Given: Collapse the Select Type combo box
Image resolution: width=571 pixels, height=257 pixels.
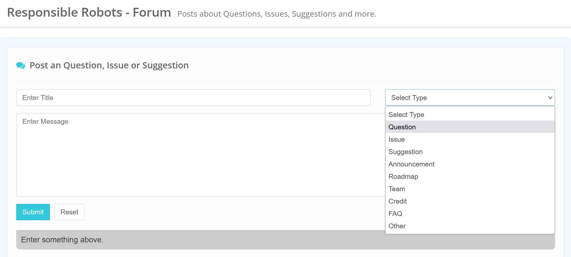Looking at the screenshot, I should click(470, 98).
